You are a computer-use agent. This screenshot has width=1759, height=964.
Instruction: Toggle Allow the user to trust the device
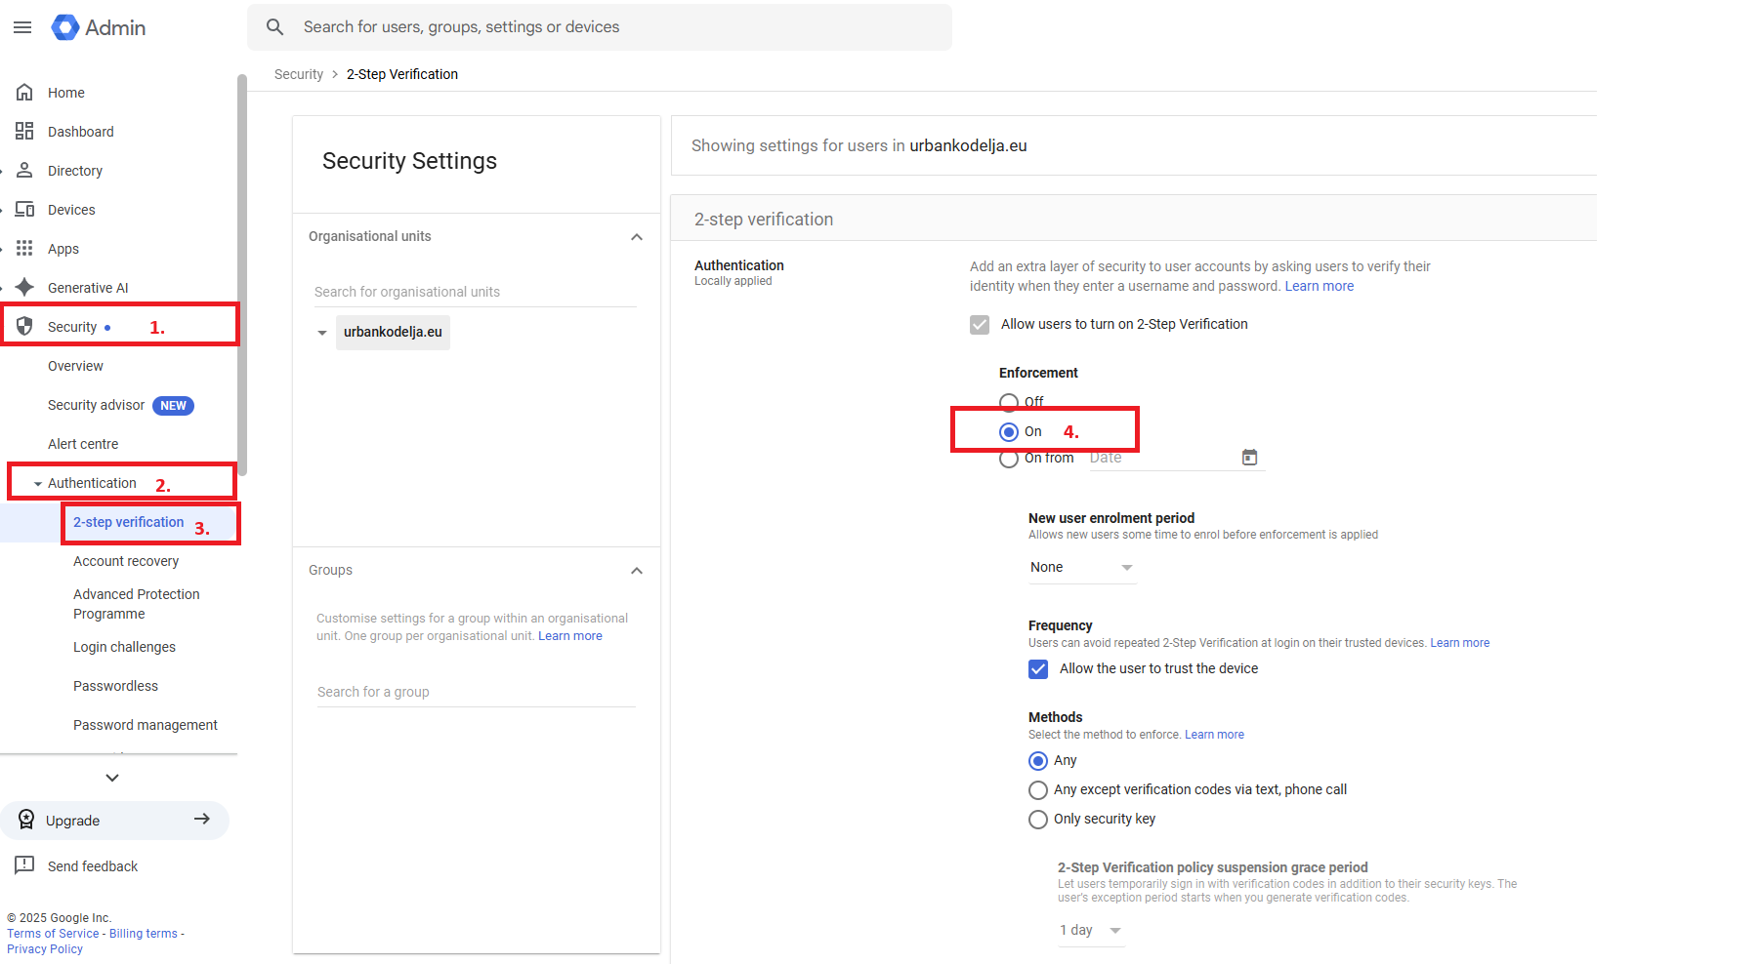pyautogui.click(x=1038, y=669)
